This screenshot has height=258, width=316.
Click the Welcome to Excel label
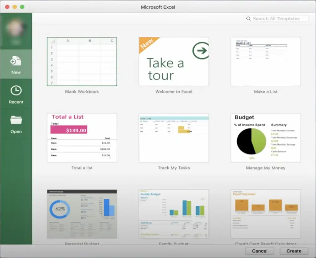click(x=174, y=92)
